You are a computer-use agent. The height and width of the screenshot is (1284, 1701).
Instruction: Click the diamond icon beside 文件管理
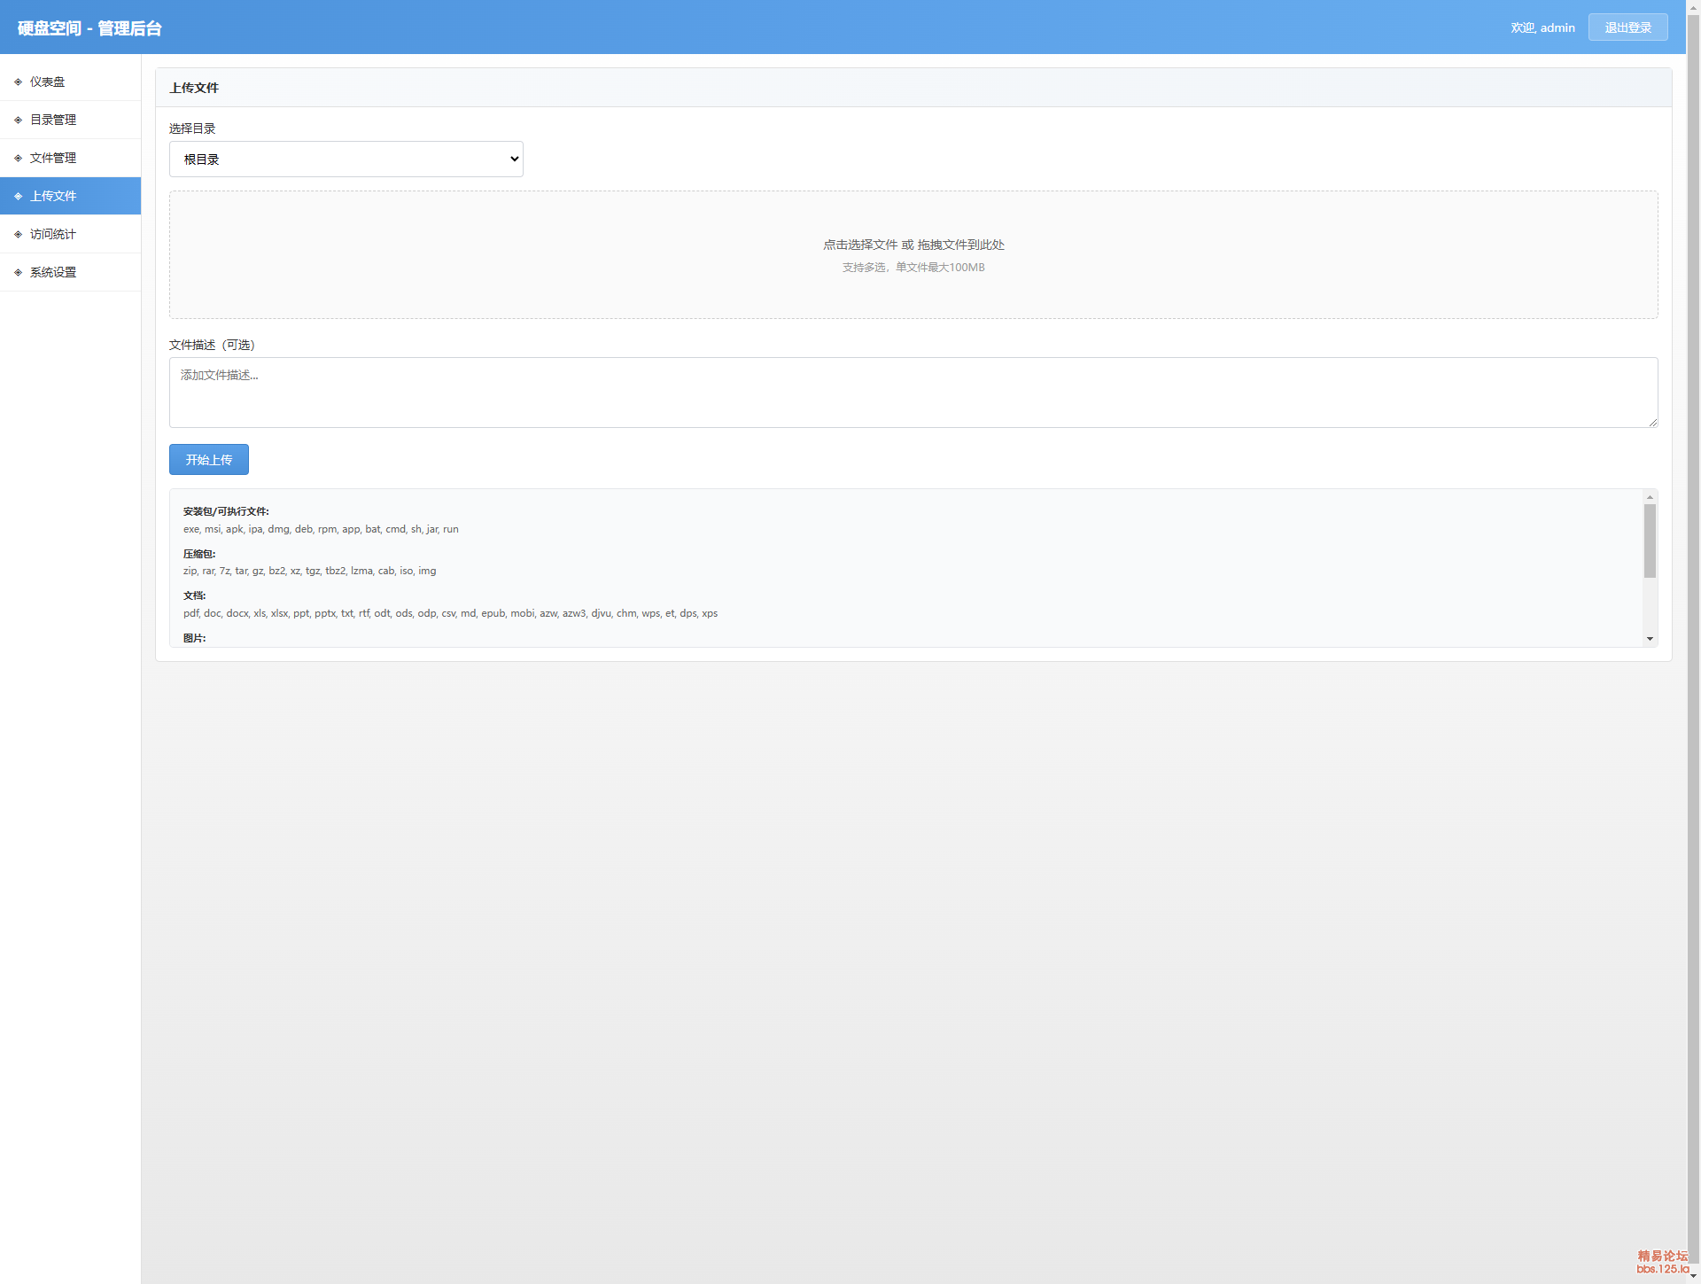[x=18, y=158]
